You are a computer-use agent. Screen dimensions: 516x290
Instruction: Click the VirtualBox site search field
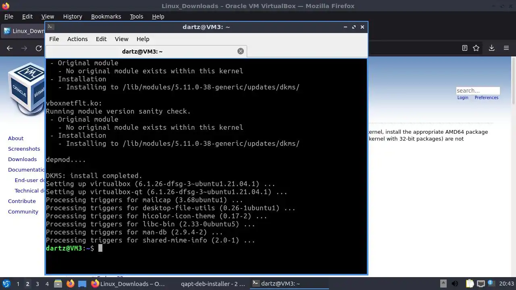(x=478, y=91)
